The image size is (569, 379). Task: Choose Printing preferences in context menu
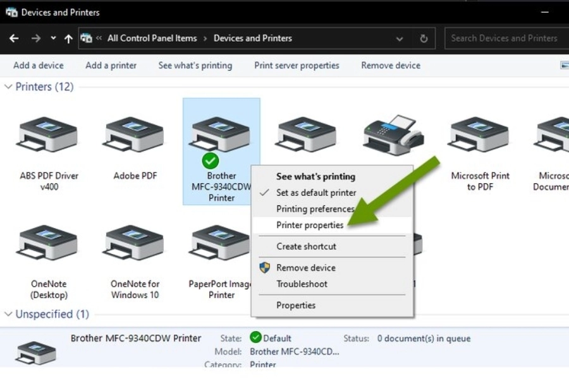pyautogui.click(x=315, y=209)
